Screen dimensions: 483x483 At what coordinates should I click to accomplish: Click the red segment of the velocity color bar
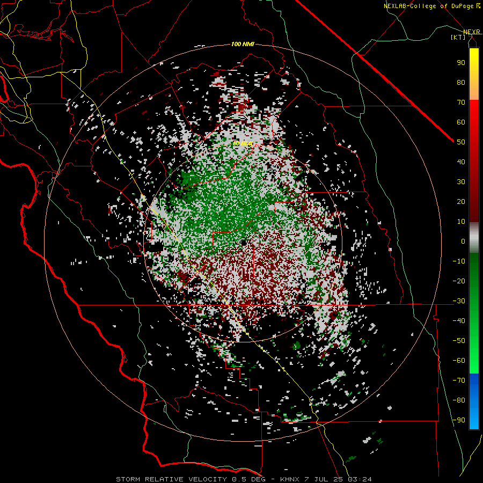(x=474, y=160)
